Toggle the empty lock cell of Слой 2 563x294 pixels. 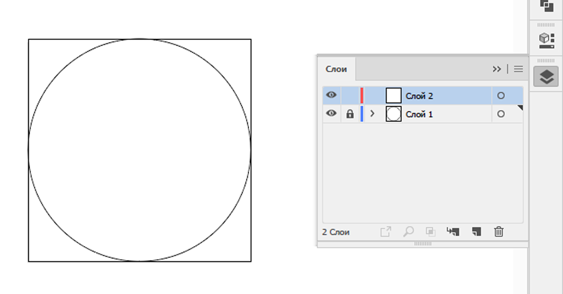click(350, 95)
